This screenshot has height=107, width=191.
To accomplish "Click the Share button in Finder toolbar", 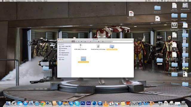I will [90, 42].
